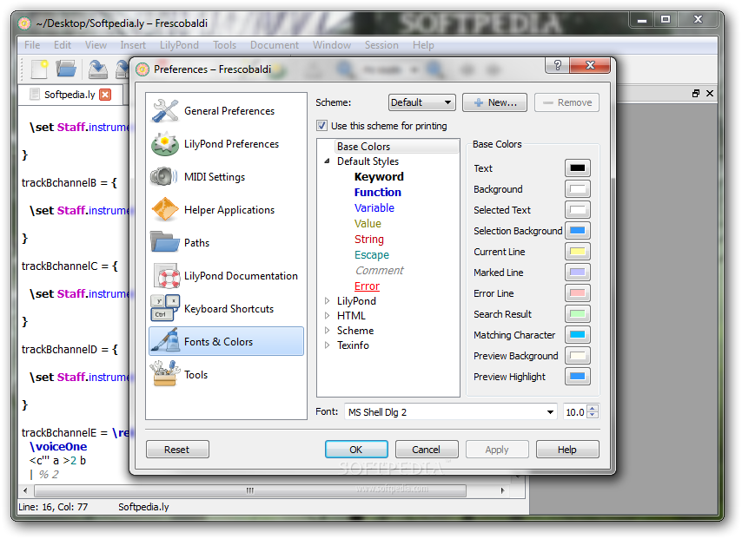Expand the HTML tree node
The width and height of the screenshot is (742, 539).
pyautogui.click(x=327, y=315)
